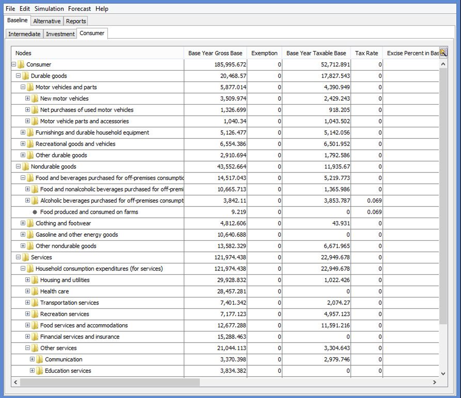This screenshot has width=461, height=398.
Task: Switch to the Reports tab
Action: pos(76,21)
